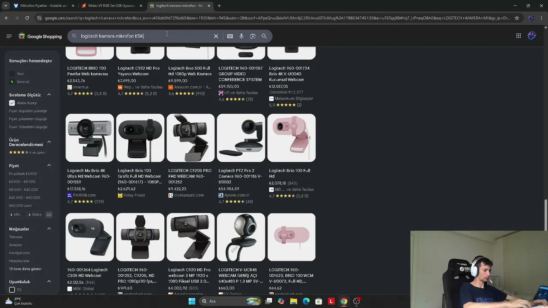Collapse the Mağazalar filter section
548x308 pixels.
click(x=49, y=229)
